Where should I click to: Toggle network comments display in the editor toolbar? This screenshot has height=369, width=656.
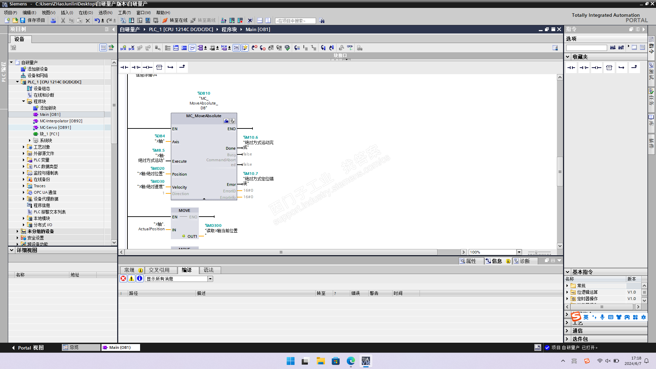192,48
